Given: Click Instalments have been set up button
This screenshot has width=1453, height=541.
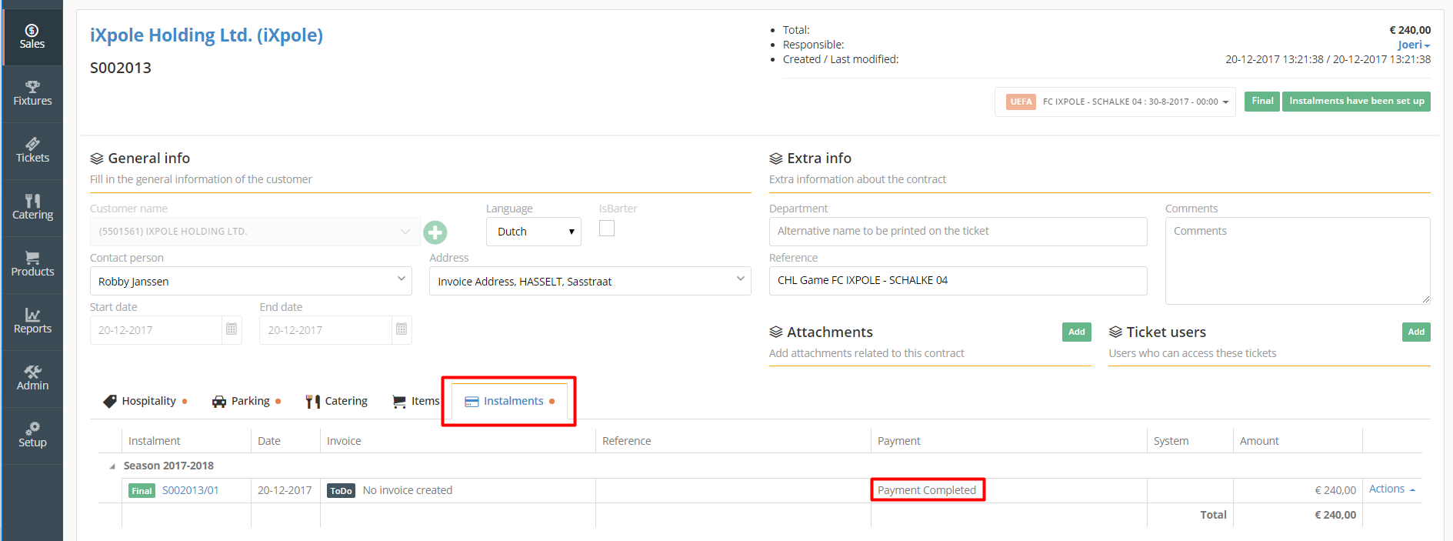Looking at the screenshot, I should click(1356, 101).
